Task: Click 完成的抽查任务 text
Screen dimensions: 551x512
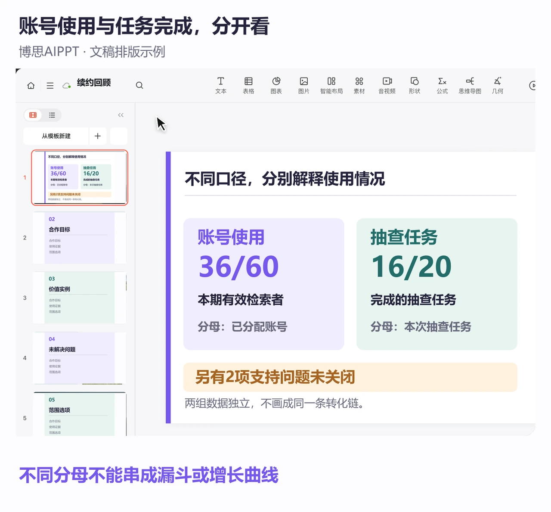Action: [413, 300]
